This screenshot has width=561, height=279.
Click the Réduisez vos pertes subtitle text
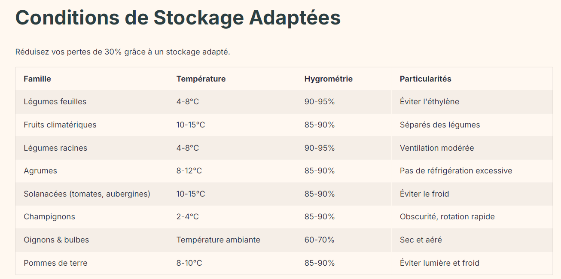tap(122, 52)
